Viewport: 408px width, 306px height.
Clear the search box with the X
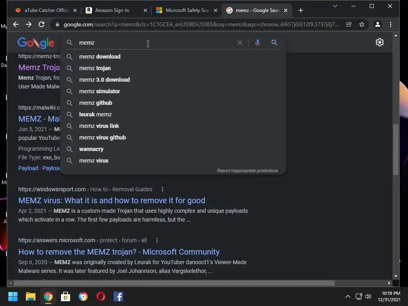(239, 42)
